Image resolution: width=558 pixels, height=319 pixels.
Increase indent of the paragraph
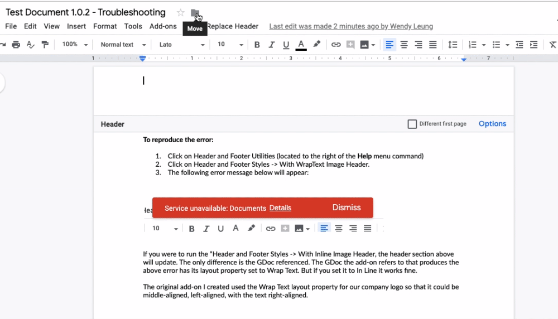click(534, 45)
